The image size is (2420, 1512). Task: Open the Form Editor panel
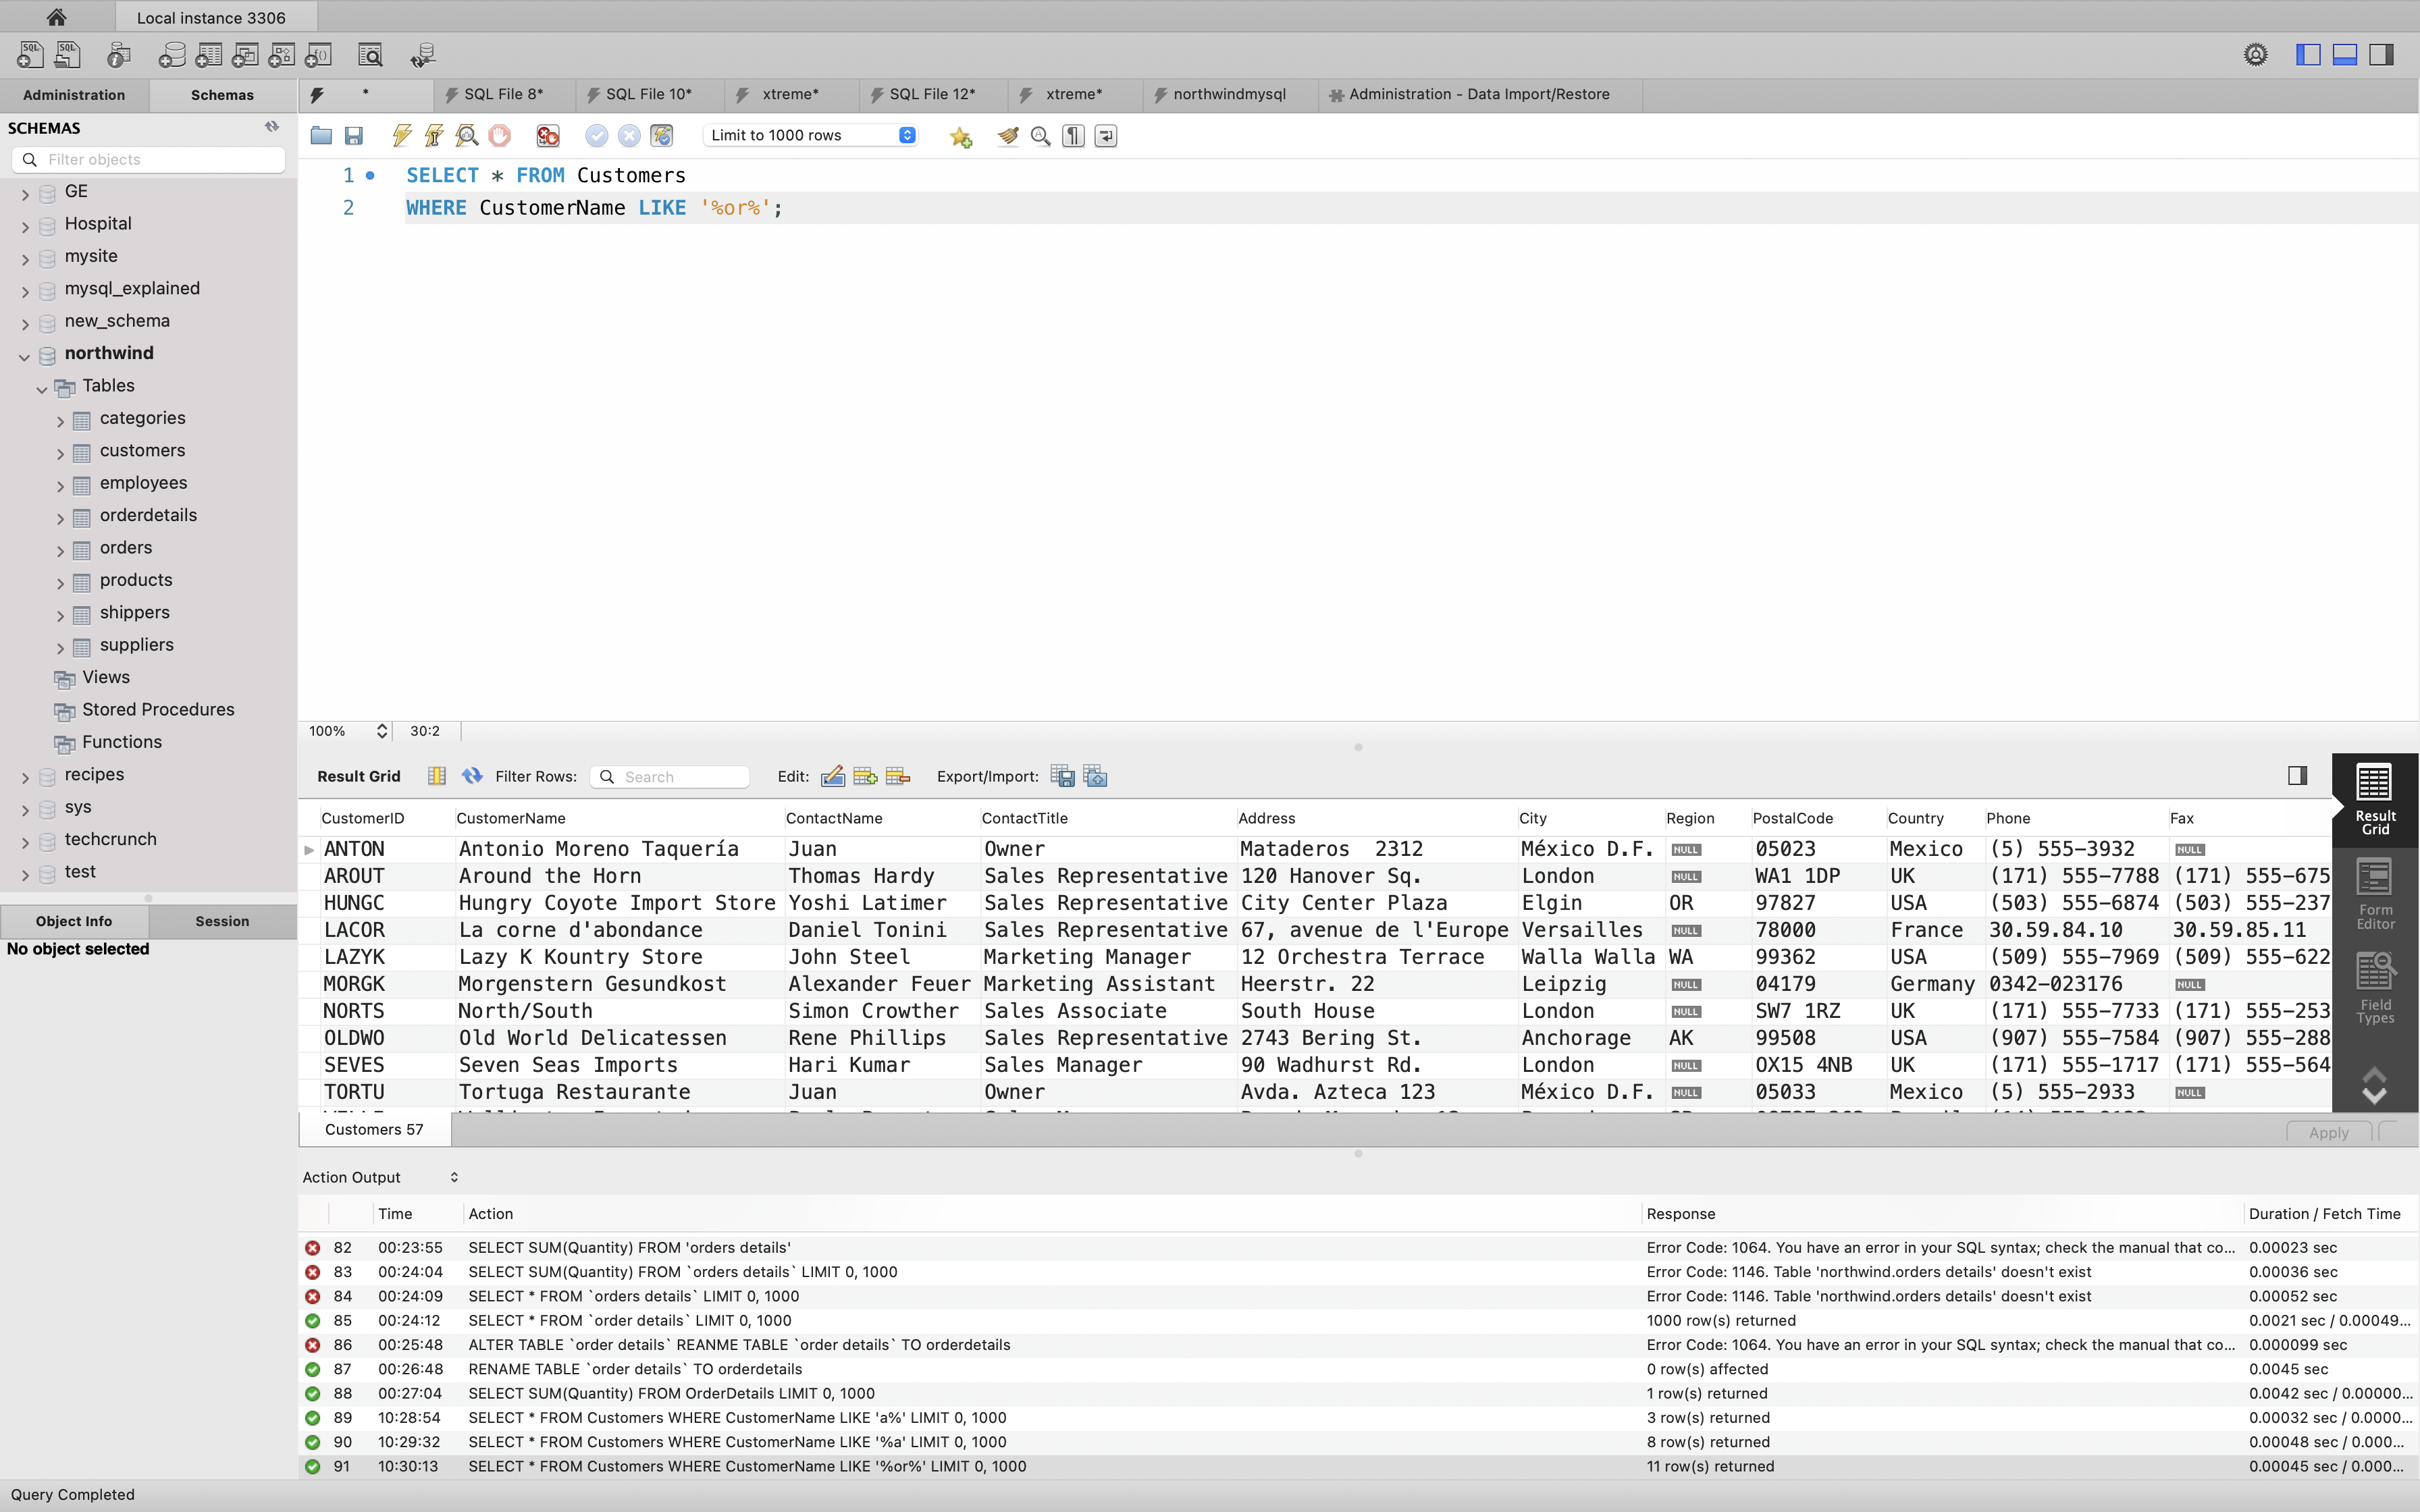2374,893
